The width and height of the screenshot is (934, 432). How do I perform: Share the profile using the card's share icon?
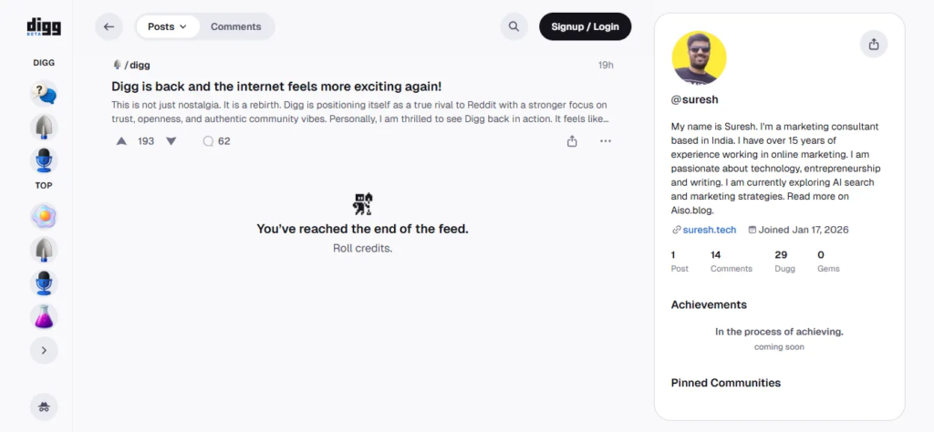click(x=873, y=44)
